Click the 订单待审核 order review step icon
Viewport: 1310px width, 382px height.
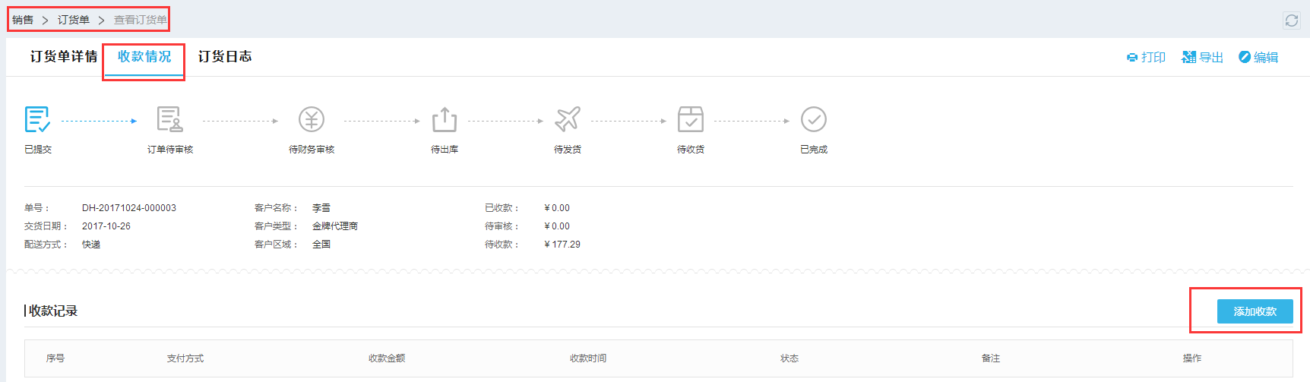[169, 120]
